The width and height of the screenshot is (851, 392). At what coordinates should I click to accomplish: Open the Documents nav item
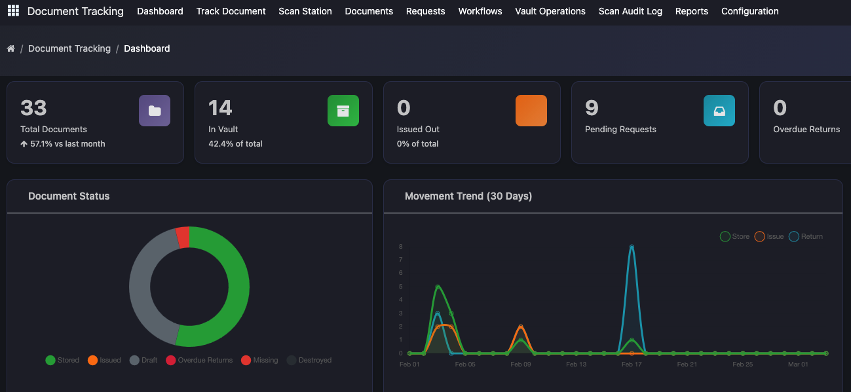tap(368, 11)
